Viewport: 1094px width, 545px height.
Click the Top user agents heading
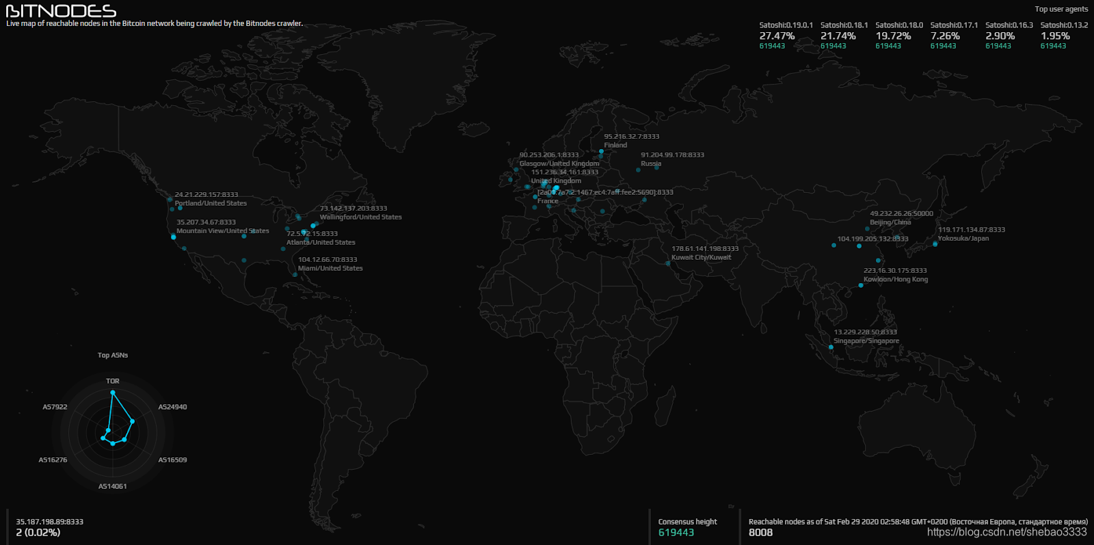click(x=1061, y=9)
